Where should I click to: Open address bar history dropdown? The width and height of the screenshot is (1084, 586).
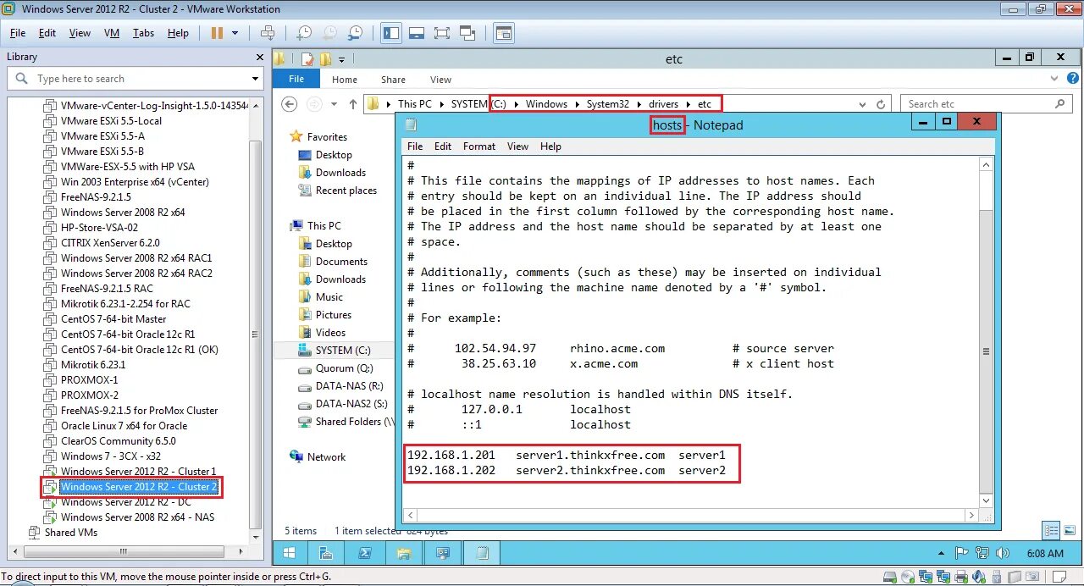point(862,104)
